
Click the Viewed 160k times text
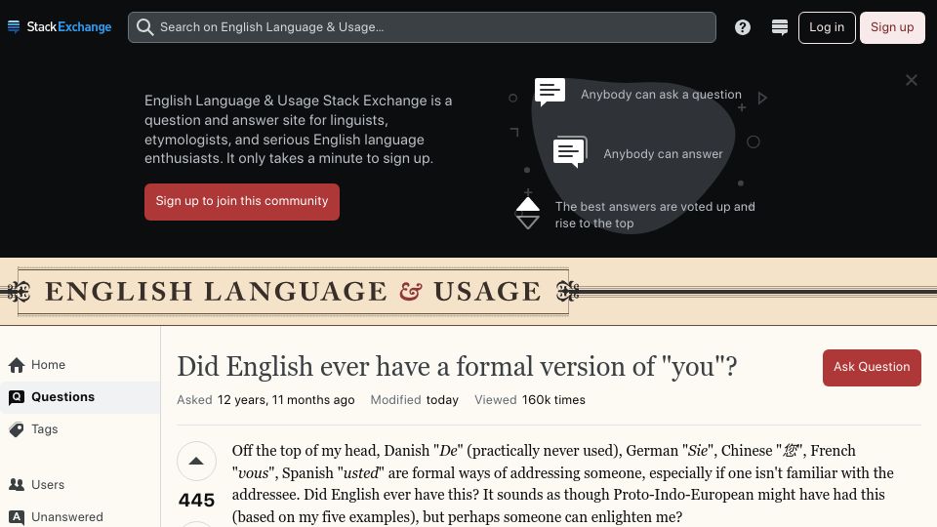click(x=530, y=400)
